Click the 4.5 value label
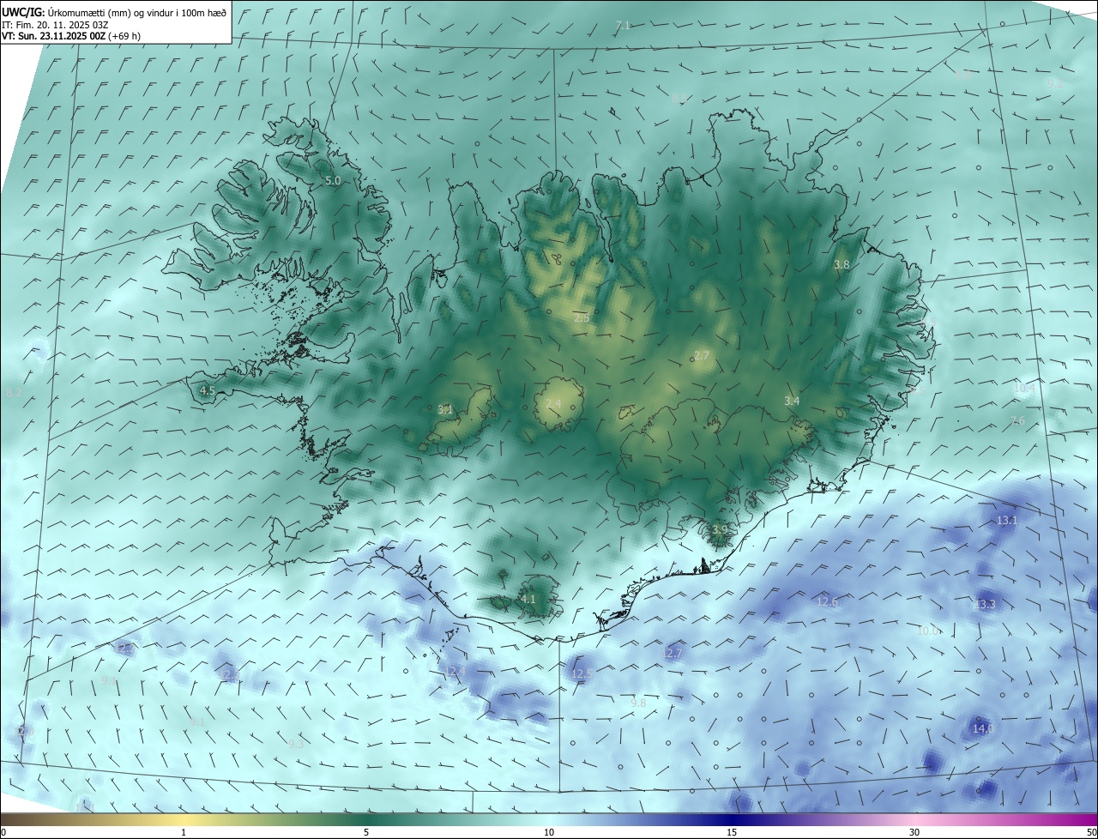This screenshot has width=1098, height=839. tap(207, 390)
